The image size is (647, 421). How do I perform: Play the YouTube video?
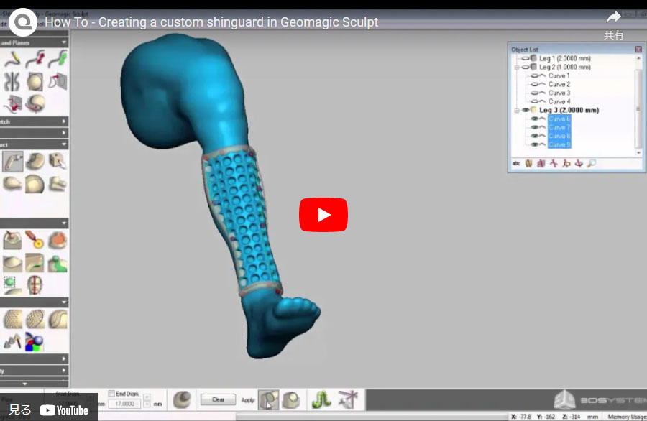tap(323, 215)
